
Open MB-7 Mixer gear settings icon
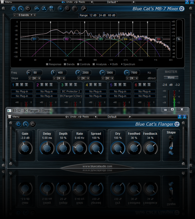[x=28, y=9]
